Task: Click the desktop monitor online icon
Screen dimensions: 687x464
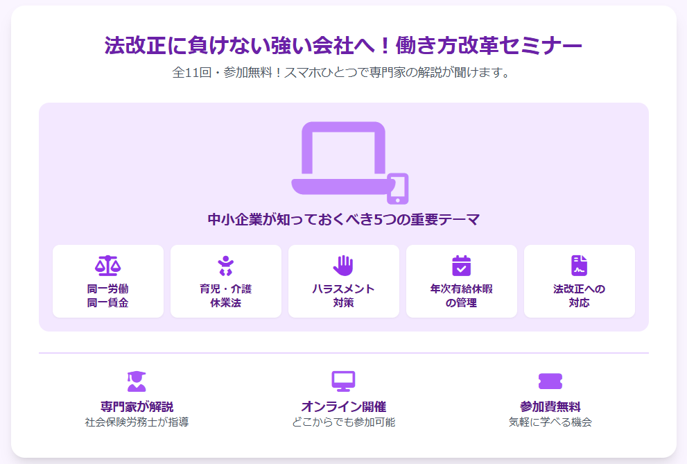Action: (343, 381)
